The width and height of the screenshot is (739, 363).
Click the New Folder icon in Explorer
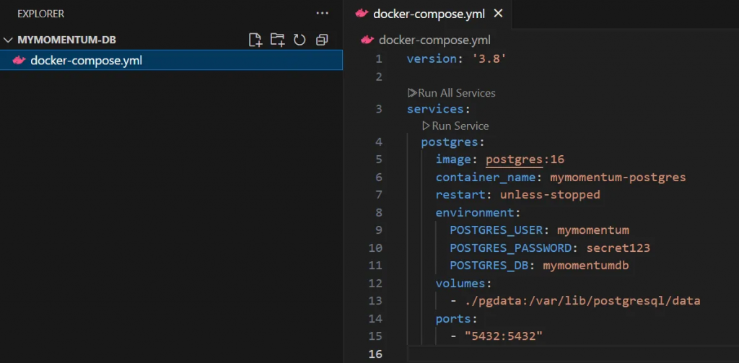click(x=277, y=40)
